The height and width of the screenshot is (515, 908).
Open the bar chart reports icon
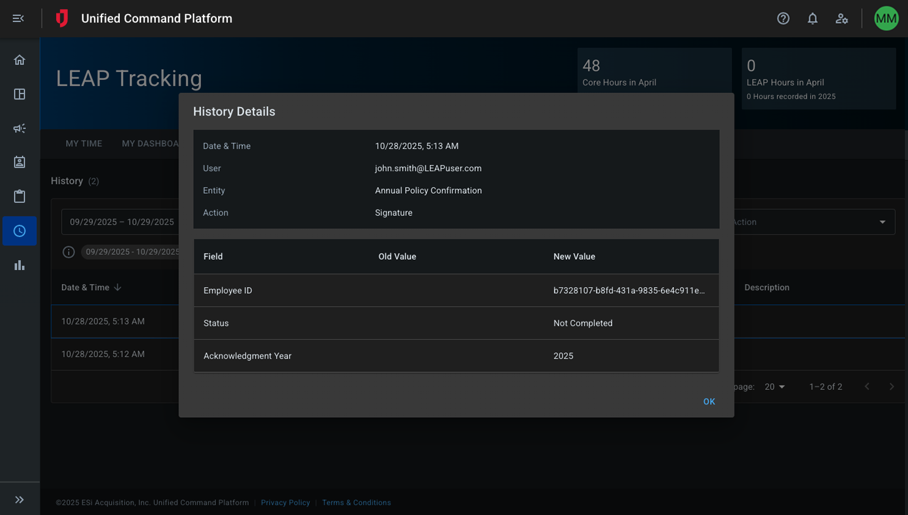coord(20,265)
